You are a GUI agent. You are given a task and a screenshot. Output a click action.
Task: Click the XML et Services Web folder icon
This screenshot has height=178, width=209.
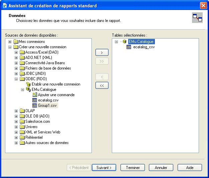coord(22,132)
